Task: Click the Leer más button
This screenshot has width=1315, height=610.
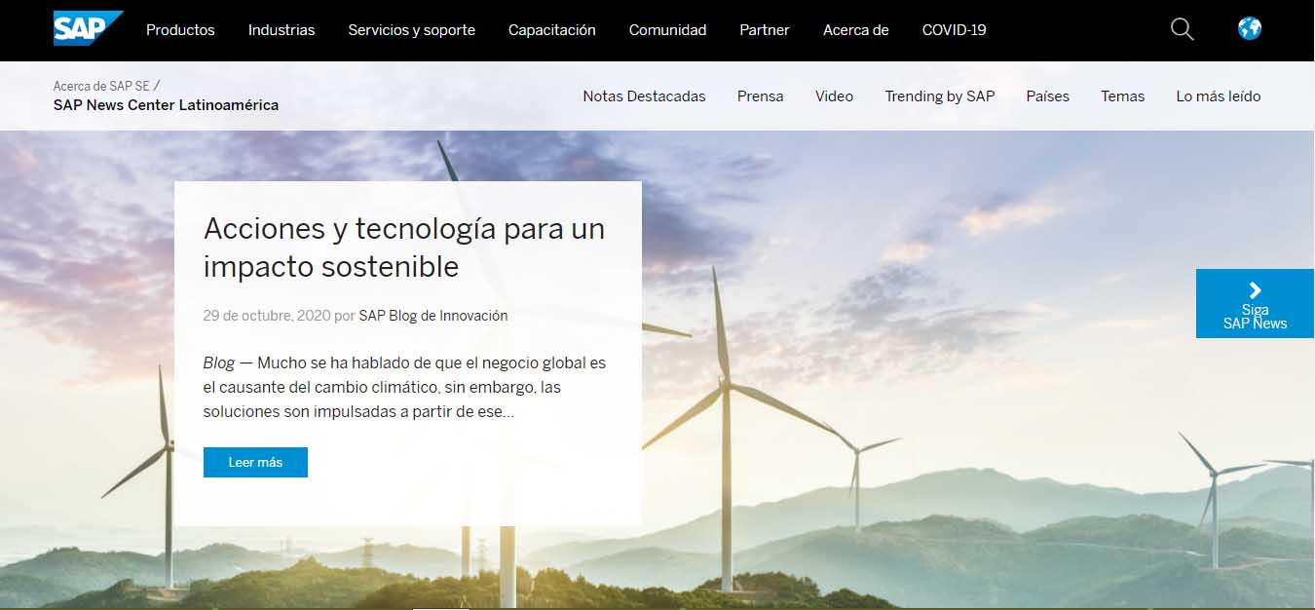Action: tap(255, 462)
